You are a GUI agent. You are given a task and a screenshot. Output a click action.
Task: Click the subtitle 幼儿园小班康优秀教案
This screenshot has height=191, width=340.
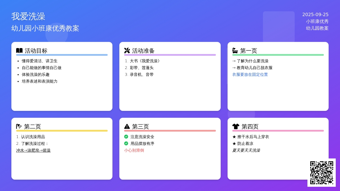(x=45, y=28)
